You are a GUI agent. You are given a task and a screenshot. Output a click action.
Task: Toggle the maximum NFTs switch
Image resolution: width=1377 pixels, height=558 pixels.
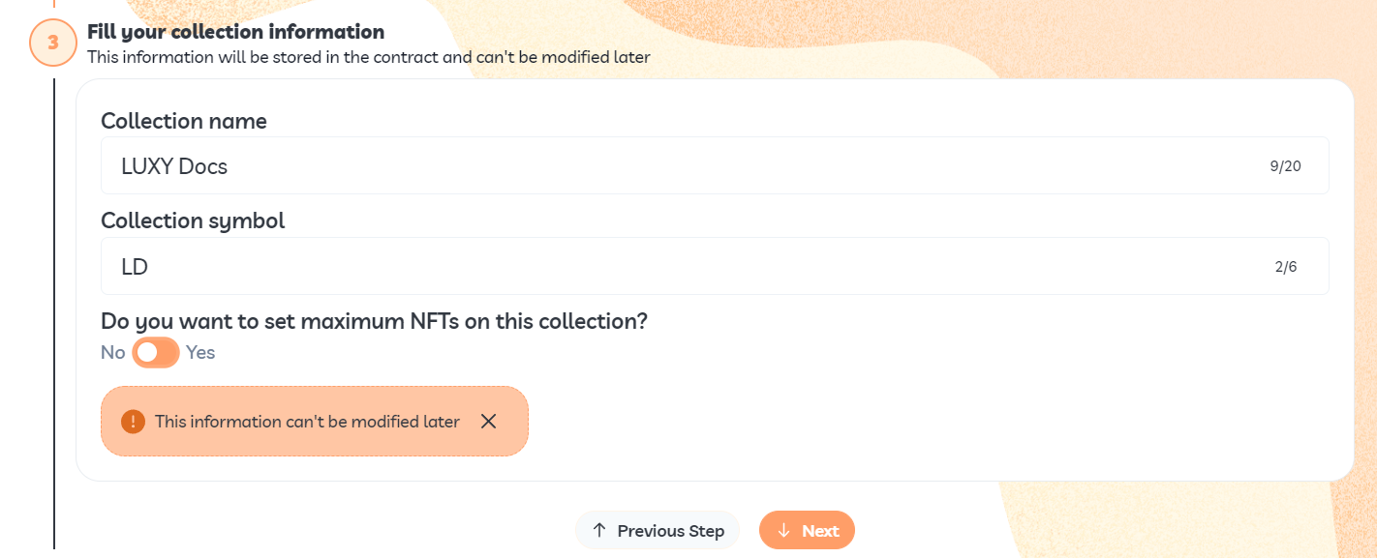point(156,353)
